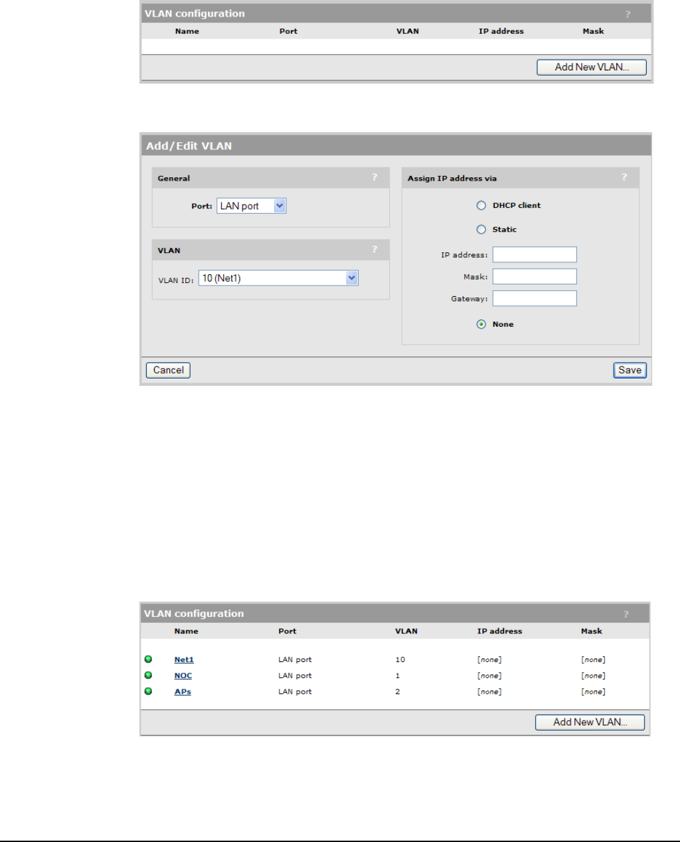The height and width of the screenshot is (842, 680).
Task: Click IP address [none] in Net1 row
Action: click(x=489, y=660)
